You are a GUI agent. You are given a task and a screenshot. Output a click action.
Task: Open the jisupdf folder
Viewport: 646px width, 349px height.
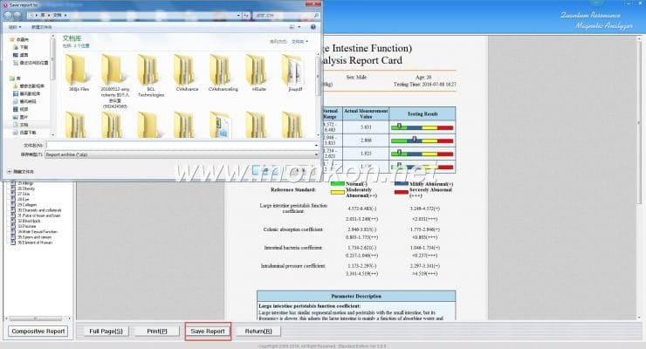[x=295, y=73]
